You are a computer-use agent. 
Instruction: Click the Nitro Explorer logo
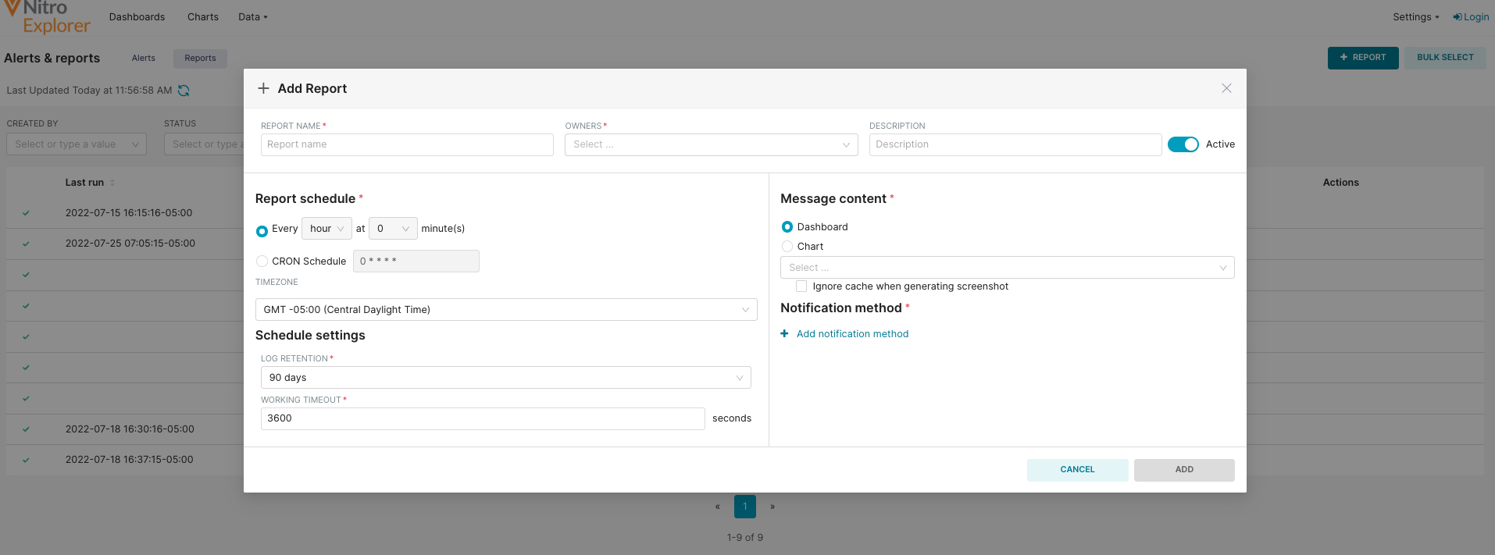coord(48,17)
